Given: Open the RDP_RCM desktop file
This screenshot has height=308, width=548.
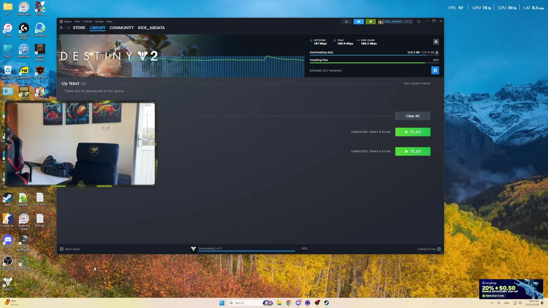Looking at the screenshot, I should pos(40,199).
